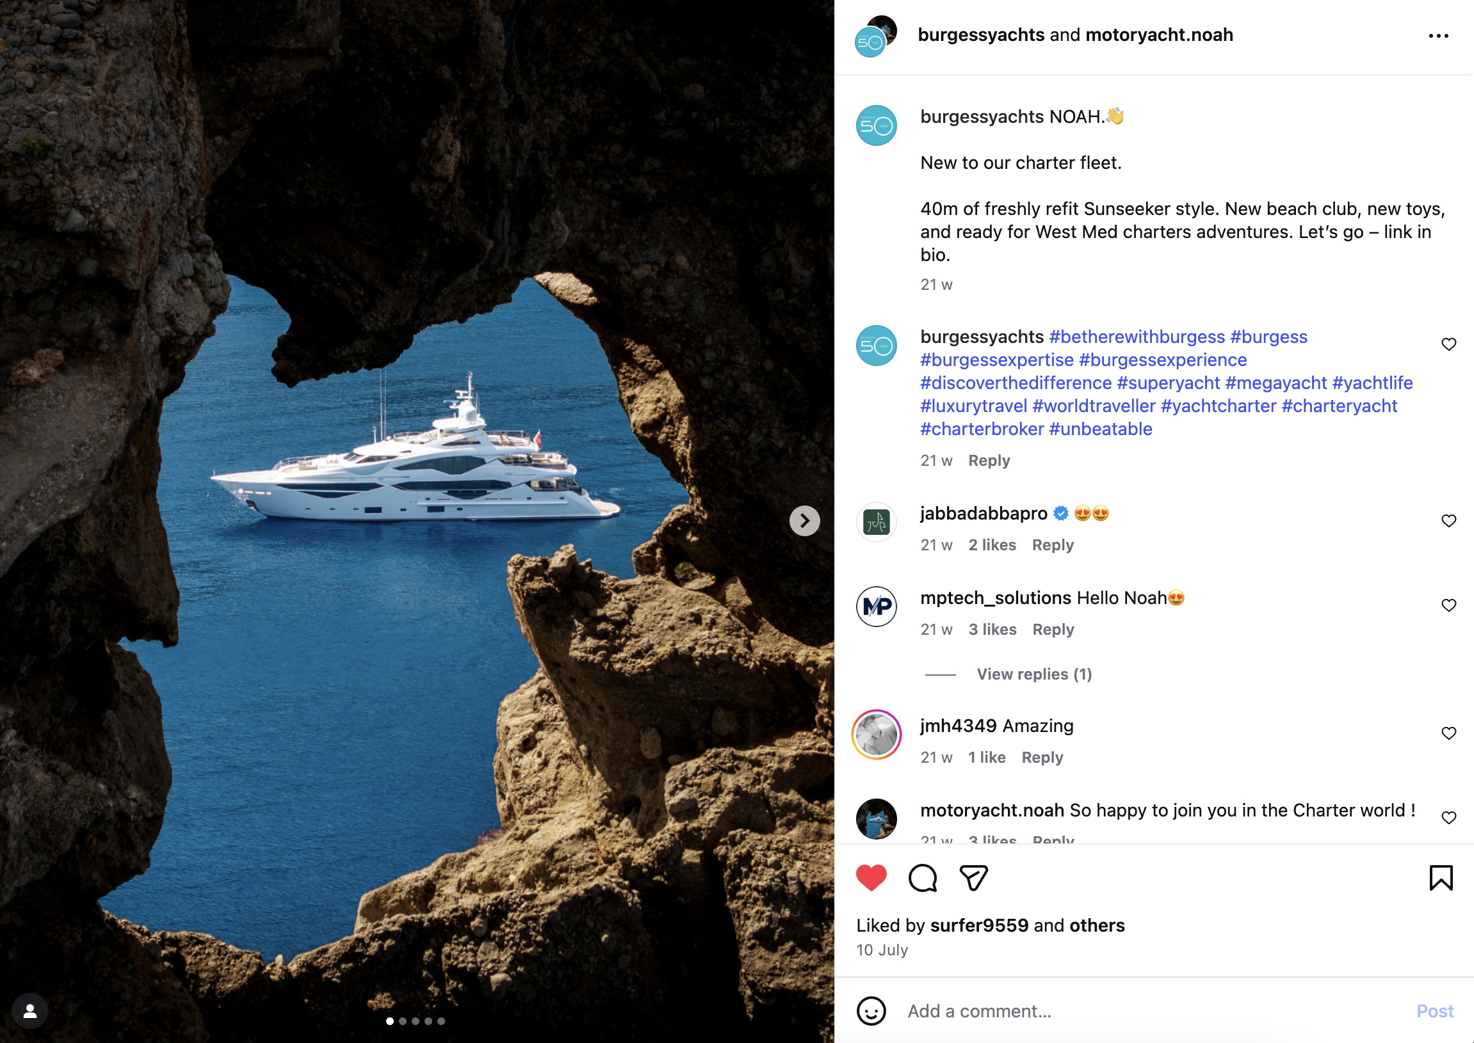The width and height of the screenshot is (1474, 1043).
Task: Like the jmh4349 Amazing comment
Action: tap(1448, 733)
